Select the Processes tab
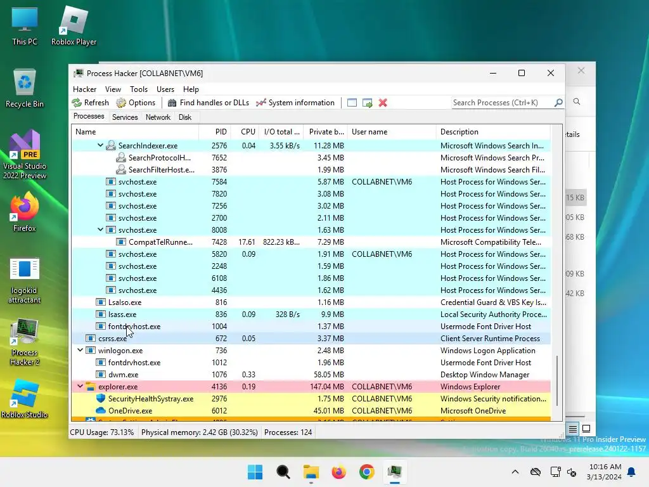This screenshot has height=487, width=649. pyautogui.click(x=89, y=117)
